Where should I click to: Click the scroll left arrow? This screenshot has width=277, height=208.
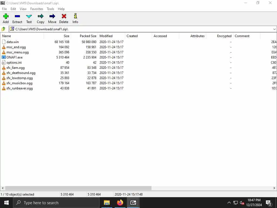tap(3, 188)
